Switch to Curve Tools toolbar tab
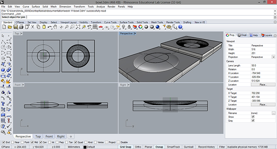 pos(110,22)
